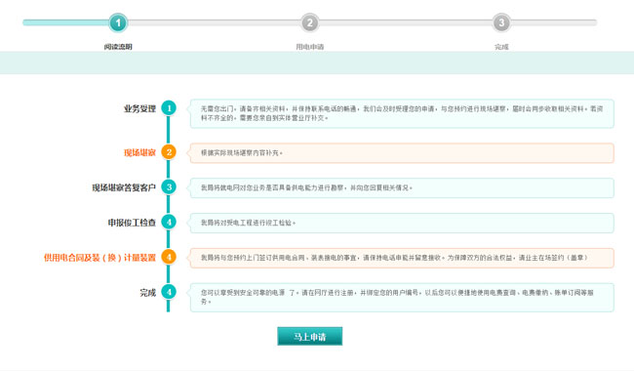Click step 1 circle in top progress bar
The width and height of the screenshot is (634, 371).
pos(118,22)
